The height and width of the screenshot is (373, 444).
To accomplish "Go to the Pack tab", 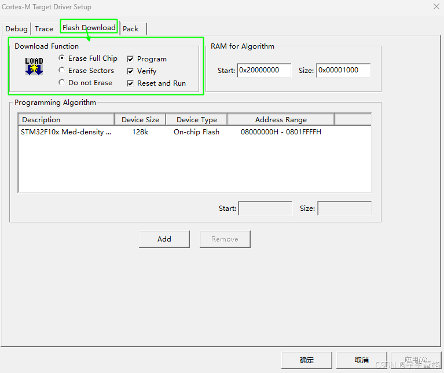I will click(x=133, y=28).
